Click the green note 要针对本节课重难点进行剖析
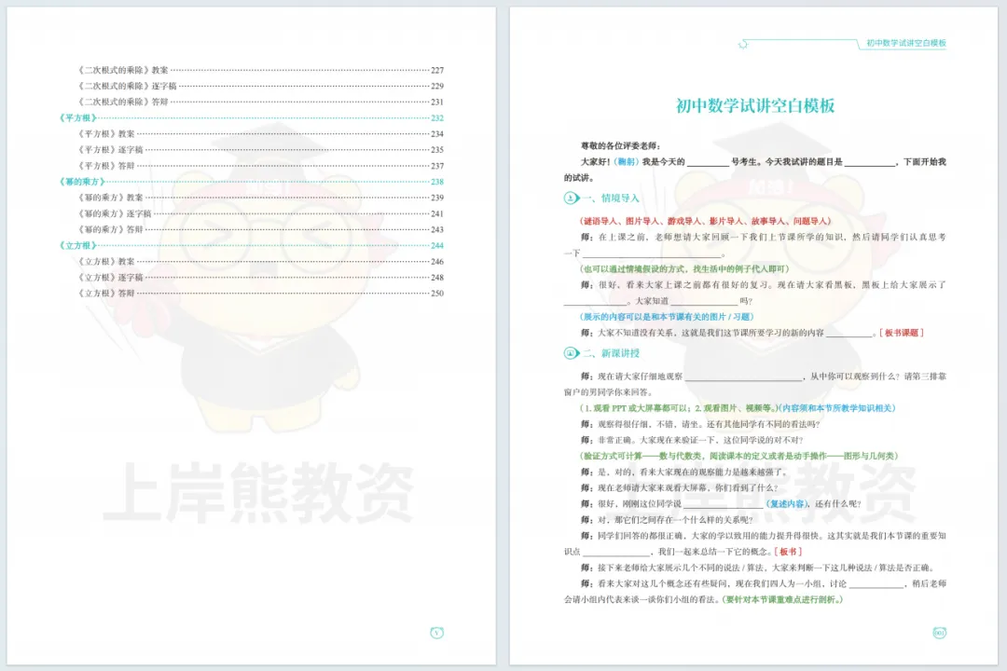 tap(783, 600)
